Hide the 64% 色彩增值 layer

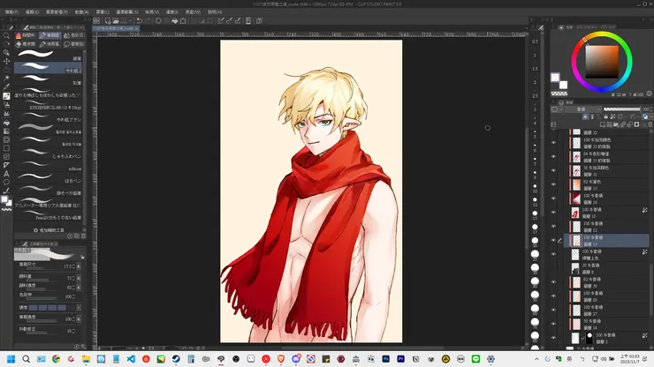553,157
